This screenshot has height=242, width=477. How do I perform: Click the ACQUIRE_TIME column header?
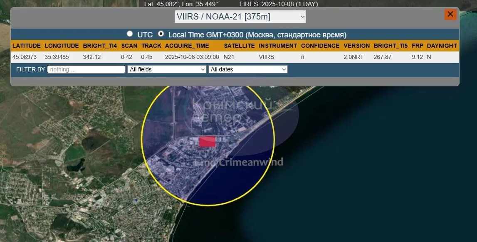pyautogui.click(x=187, y=46)
